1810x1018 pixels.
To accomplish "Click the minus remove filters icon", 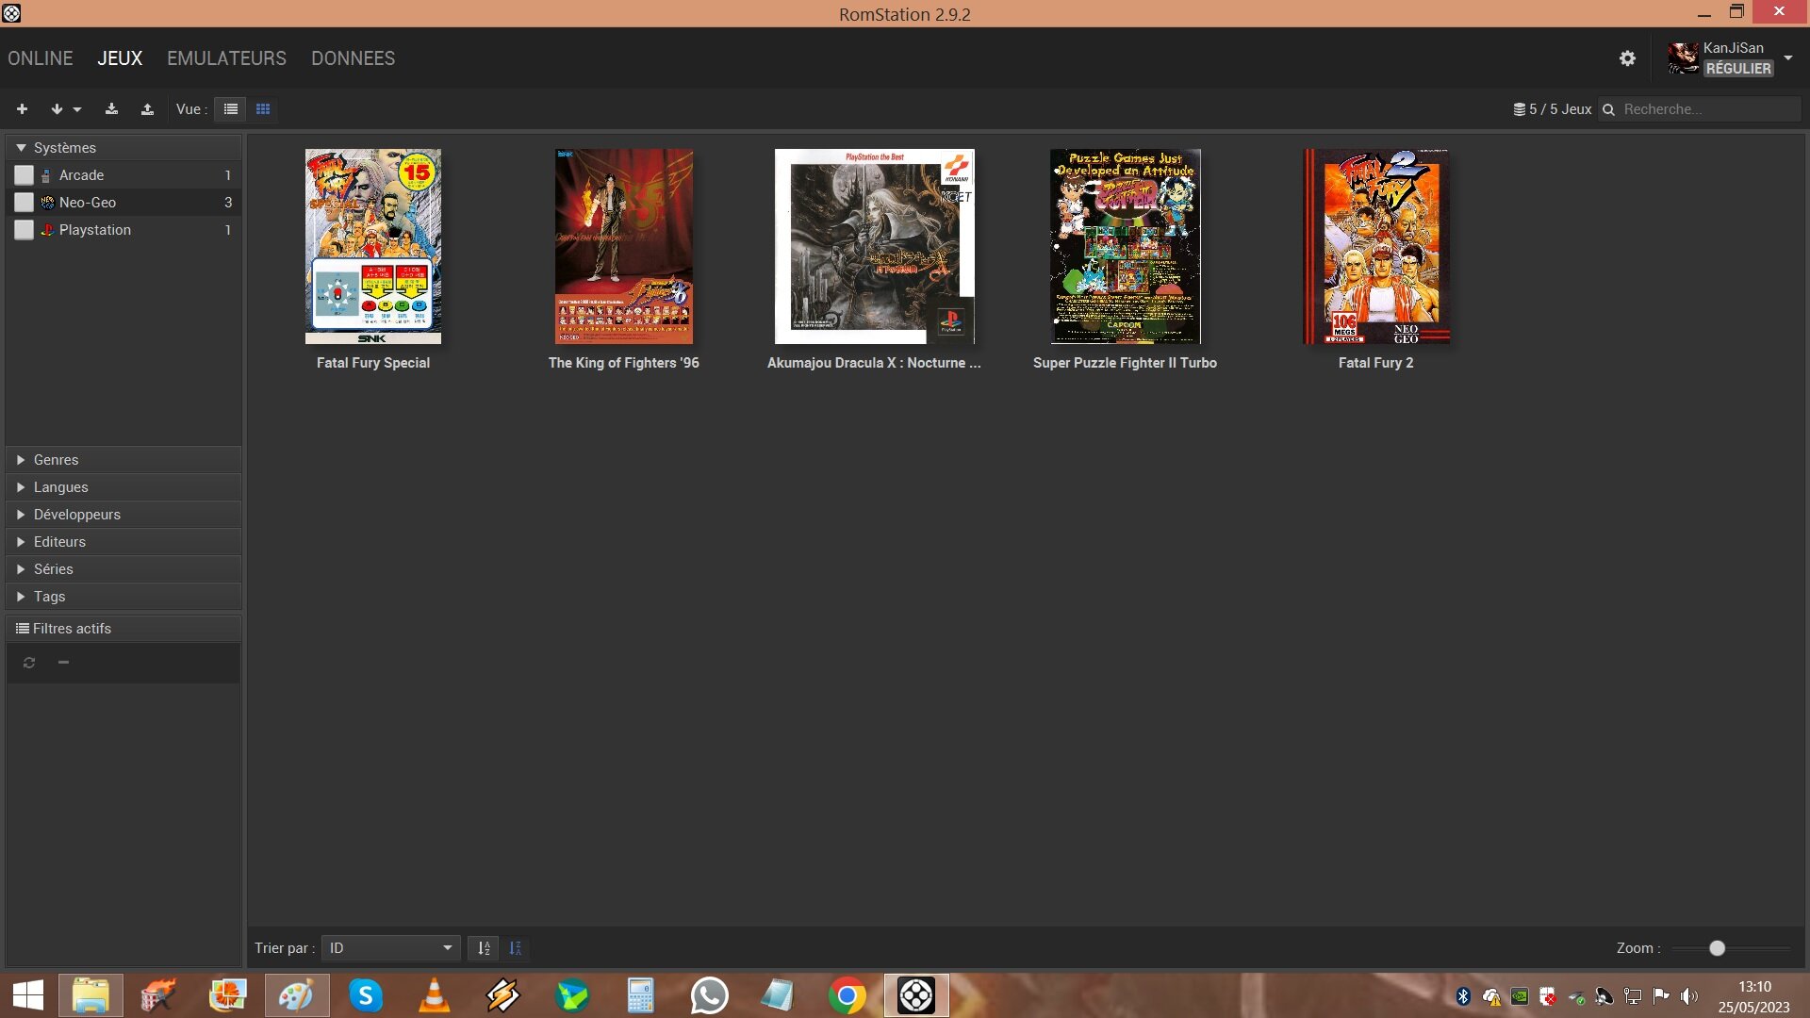I will [63, 663].
